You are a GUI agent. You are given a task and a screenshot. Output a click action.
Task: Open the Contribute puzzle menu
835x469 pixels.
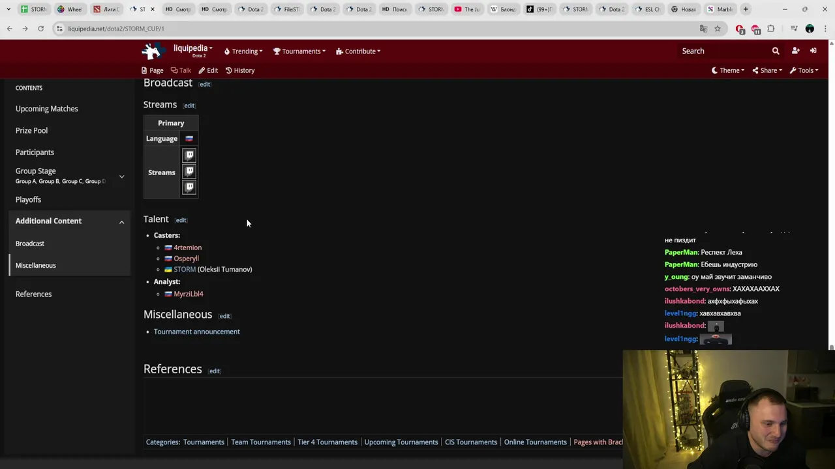[x=358, y=51]
